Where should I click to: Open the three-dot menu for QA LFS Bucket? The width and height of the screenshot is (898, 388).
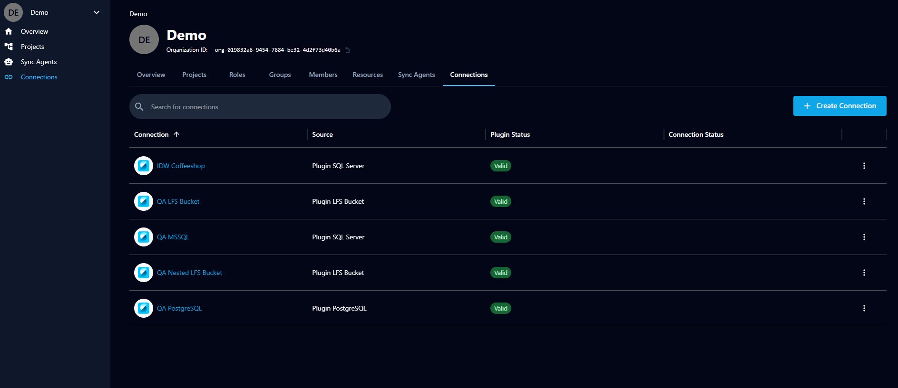pyautogui.click(x=864, y=201)
